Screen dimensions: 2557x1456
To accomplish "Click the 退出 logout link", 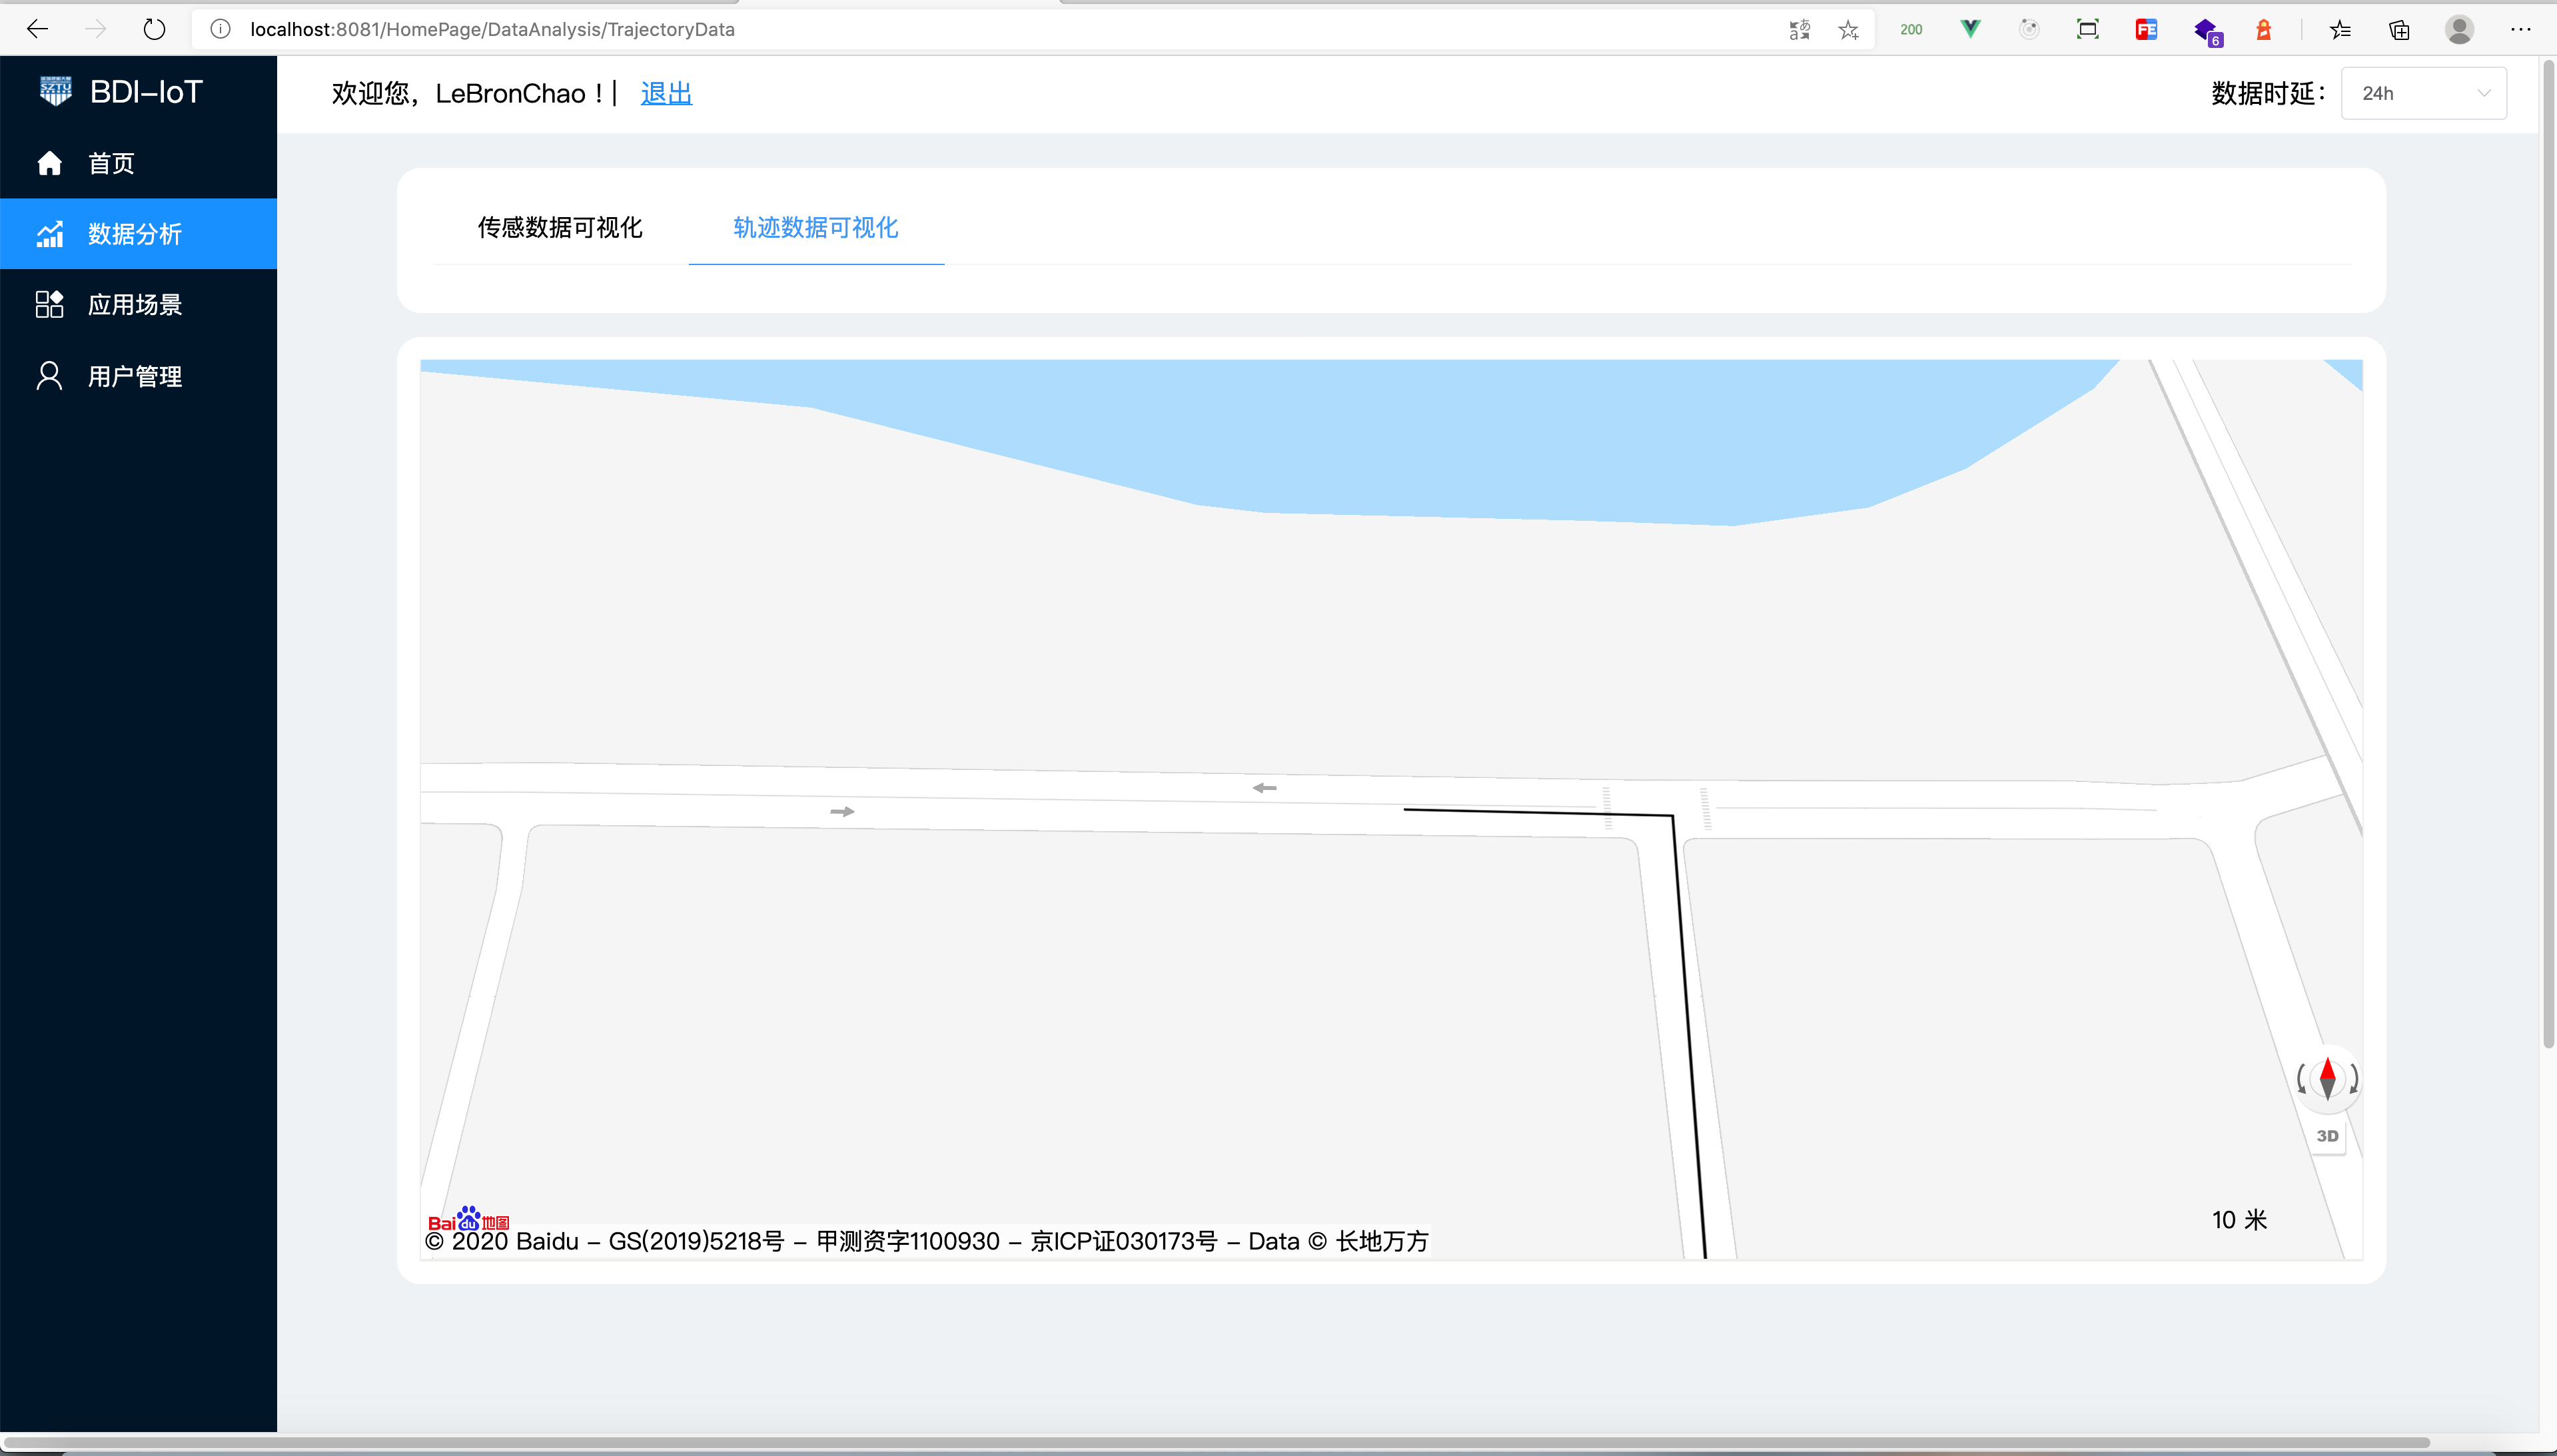I will pyautogui.click(x=666, y=93).
